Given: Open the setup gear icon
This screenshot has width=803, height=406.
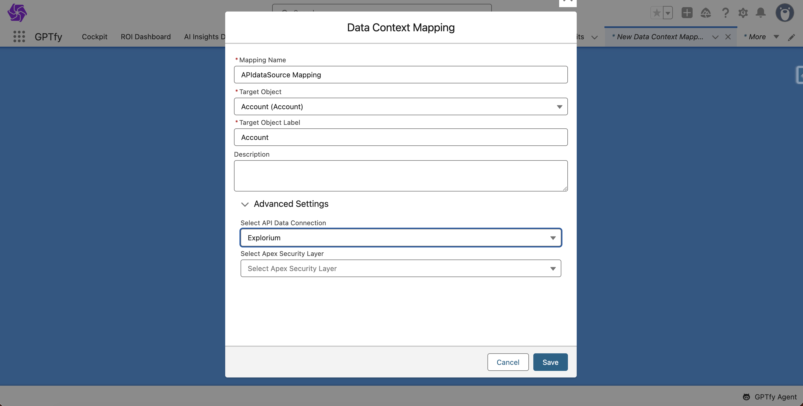Looking at the screenshot, I should pos(743,13).
